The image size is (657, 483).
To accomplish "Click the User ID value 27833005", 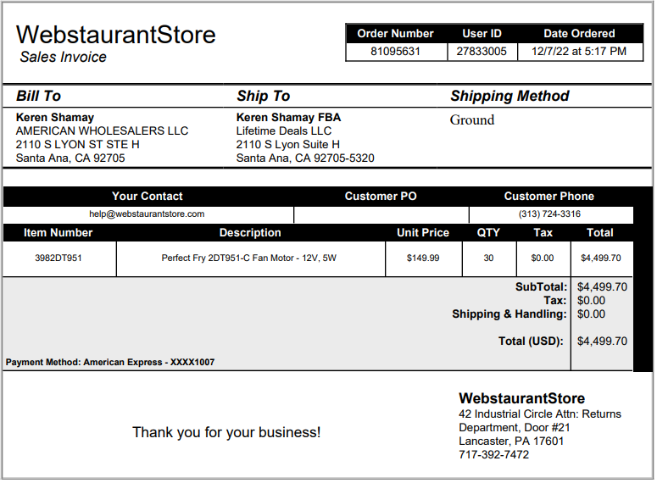I will [x=482, y=52].
